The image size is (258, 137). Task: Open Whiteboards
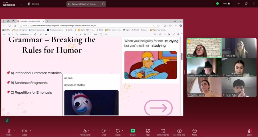[163, 132]
